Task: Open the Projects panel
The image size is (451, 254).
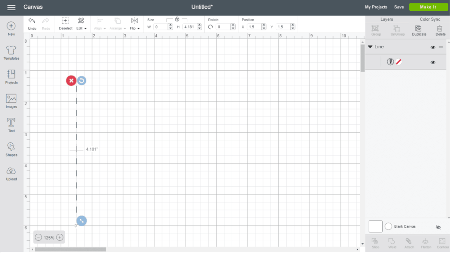Action: [x=11, y=77]
